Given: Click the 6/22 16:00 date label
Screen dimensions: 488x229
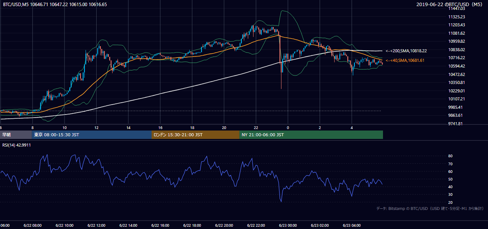Looking at the screenshot, I should (x=160, y=226).
